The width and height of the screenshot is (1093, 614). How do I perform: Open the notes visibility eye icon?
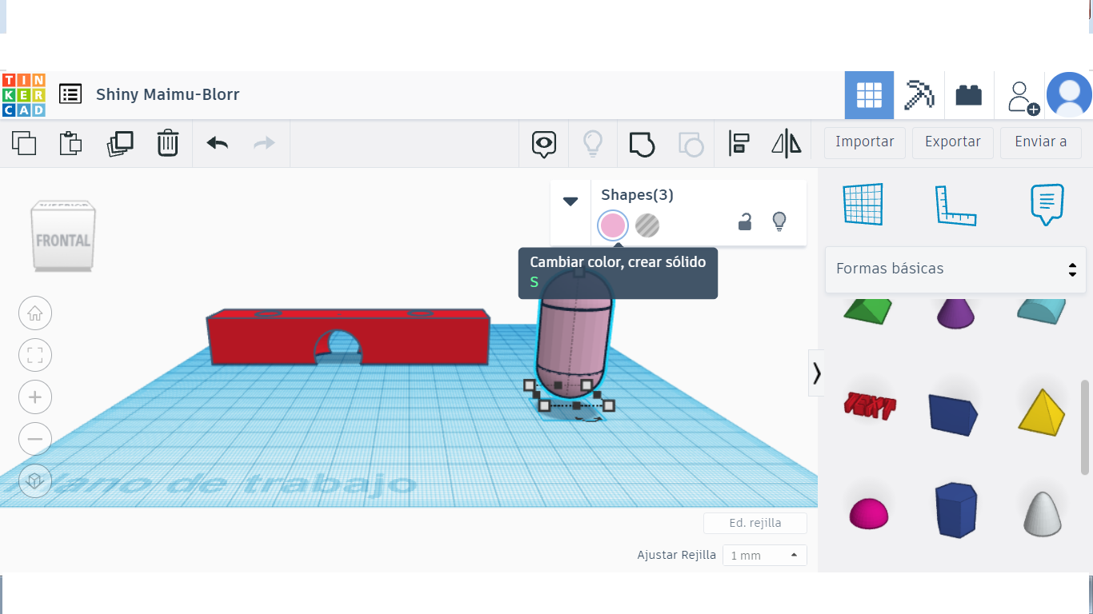tap(544, 144)
